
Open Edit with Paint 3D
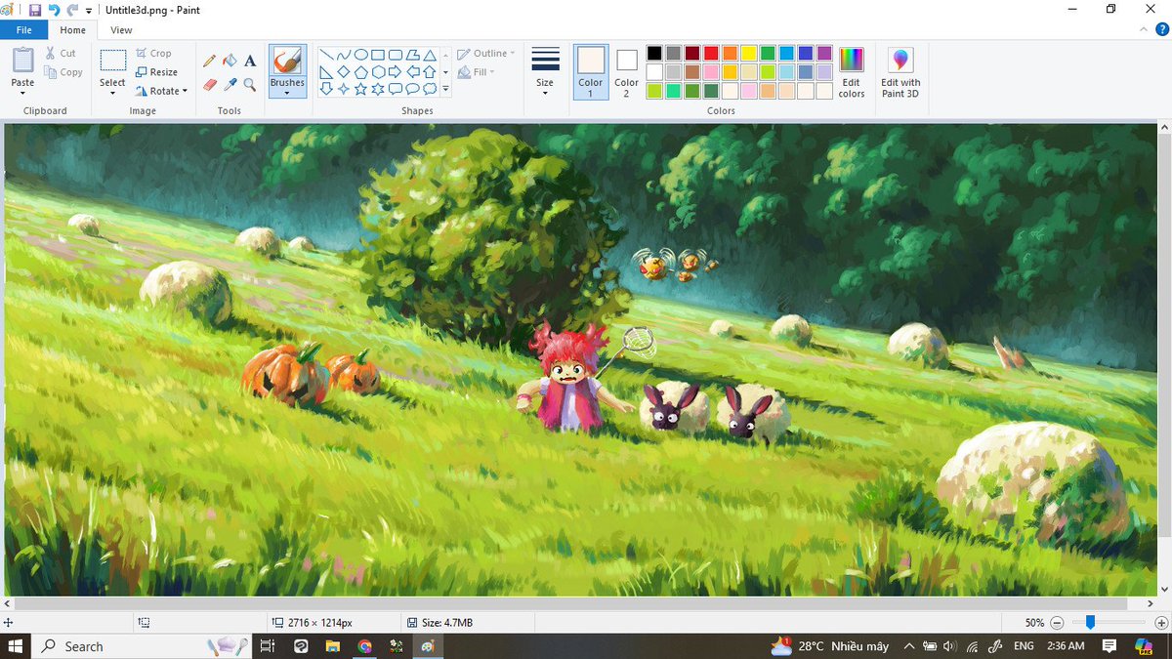[x=900, y=72]
